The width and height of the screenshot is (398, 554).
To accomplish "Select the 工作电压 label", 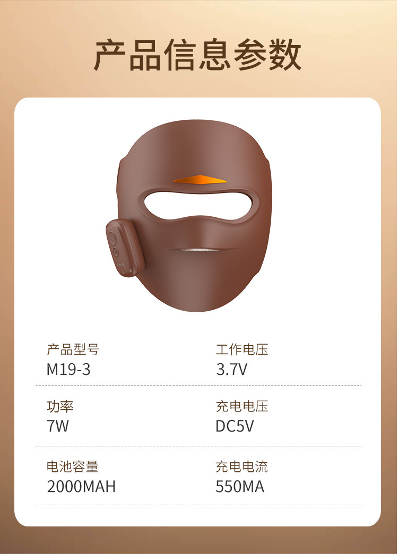I will click(x=242, y=349).
